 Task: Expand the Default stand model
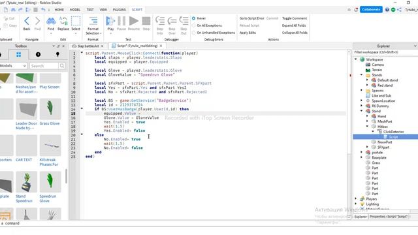click(x=367, y=80)
